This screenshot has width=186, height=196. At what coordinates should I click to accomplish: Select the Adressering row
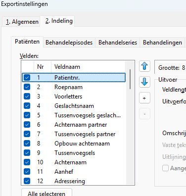pyautogui.click(x=74, y=181)
